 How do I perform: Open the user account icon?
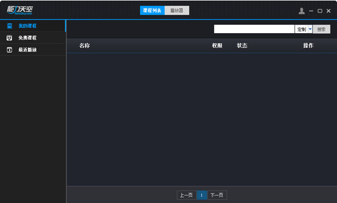tap(302, 11)
